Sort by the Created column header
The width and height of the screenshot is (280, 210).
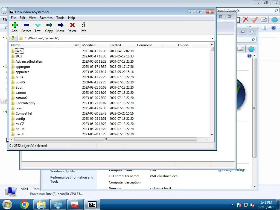(121, 45)
